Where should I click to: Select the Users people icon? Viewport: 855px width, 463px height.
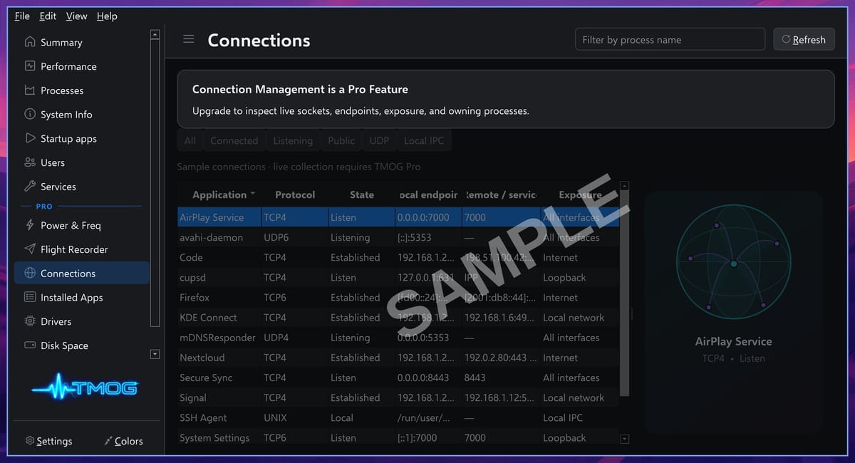30,162
